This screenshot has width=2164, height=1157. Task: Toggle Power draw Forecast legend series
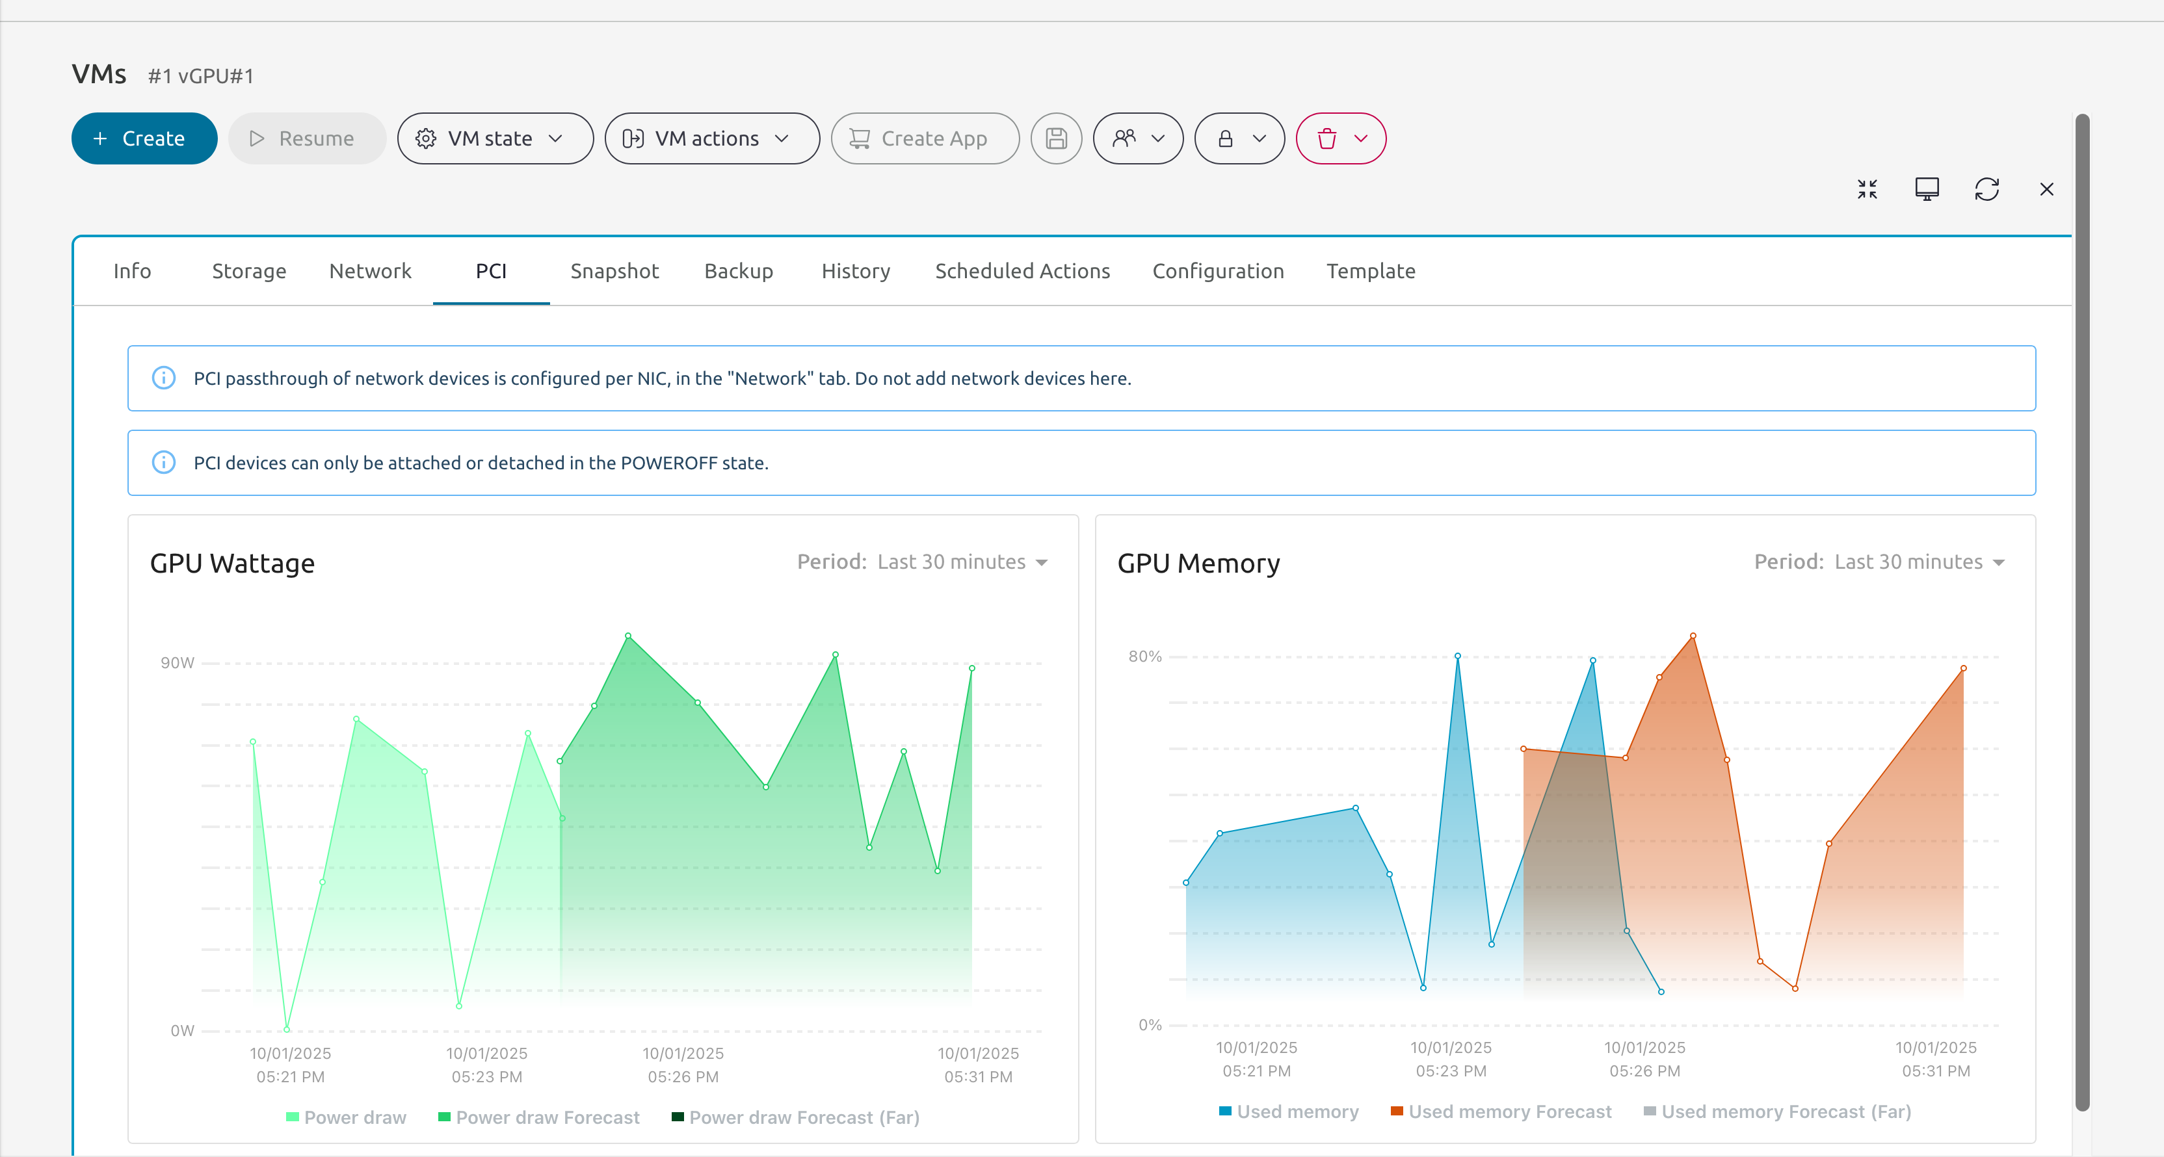(x=539, y=1117)
